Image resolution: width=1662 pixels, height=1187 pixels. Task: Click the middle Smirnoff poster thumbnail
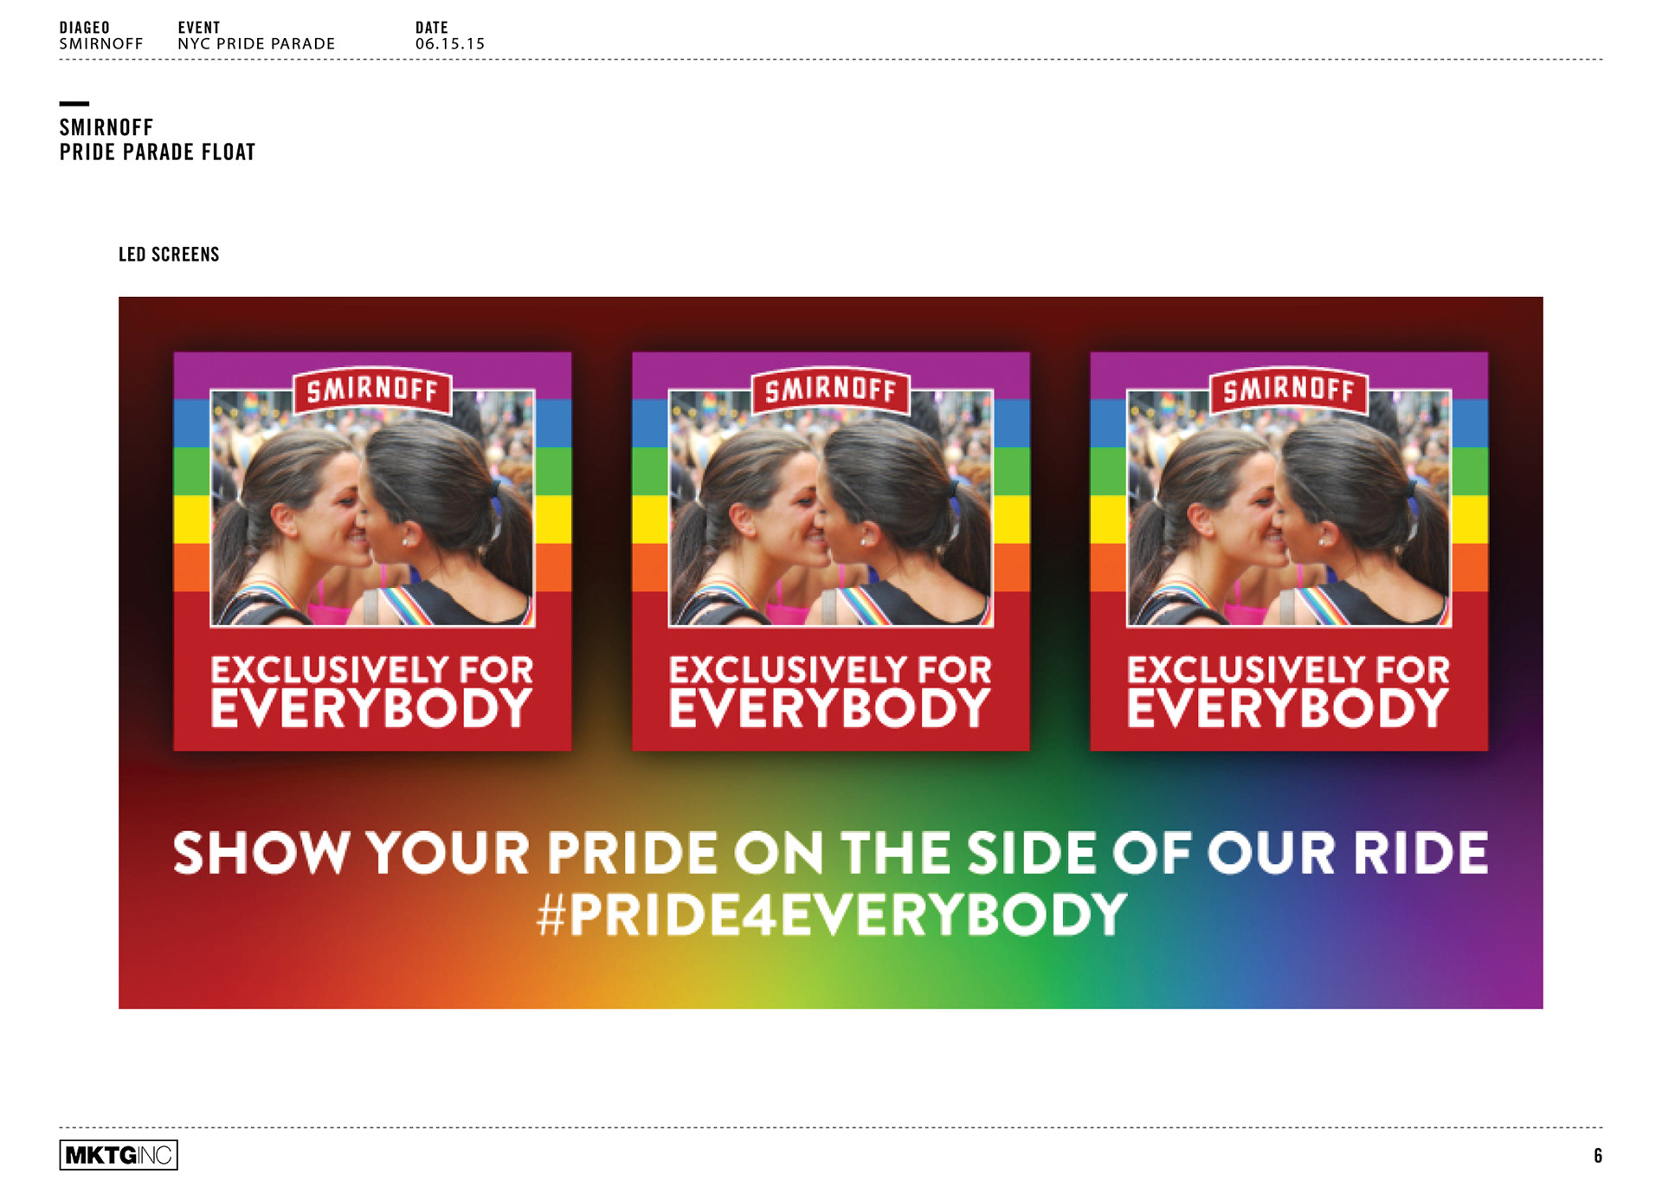pyautogui.click(x=831, y=551)
